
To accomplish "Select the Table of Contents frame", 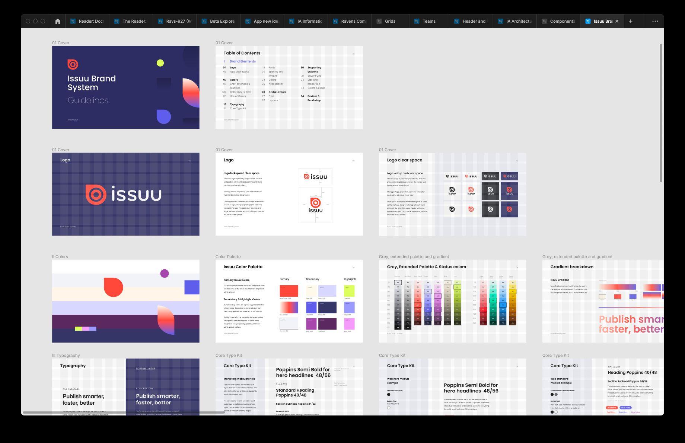I will point(289,87).
